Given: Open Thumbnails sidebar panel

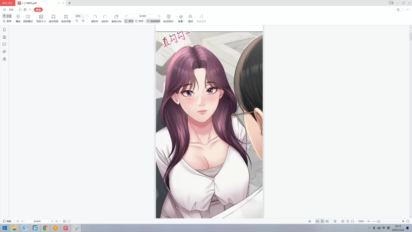Looking at the screenshot, I should [x=4, y=37].
